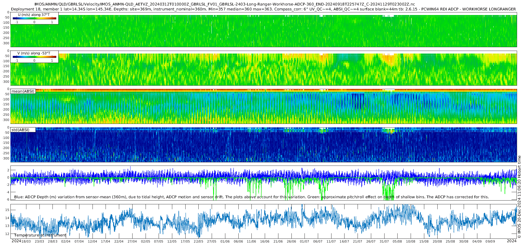
Task: Click the blue ADCP depth variation line plot
Action: point(264,177)
